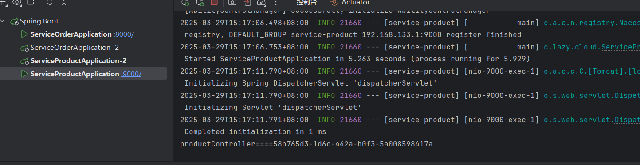Click the 2025-03-29T15:17:11.791 timestamp
The width and height of the screenshot is (640, 165).
tap(244, 120)
